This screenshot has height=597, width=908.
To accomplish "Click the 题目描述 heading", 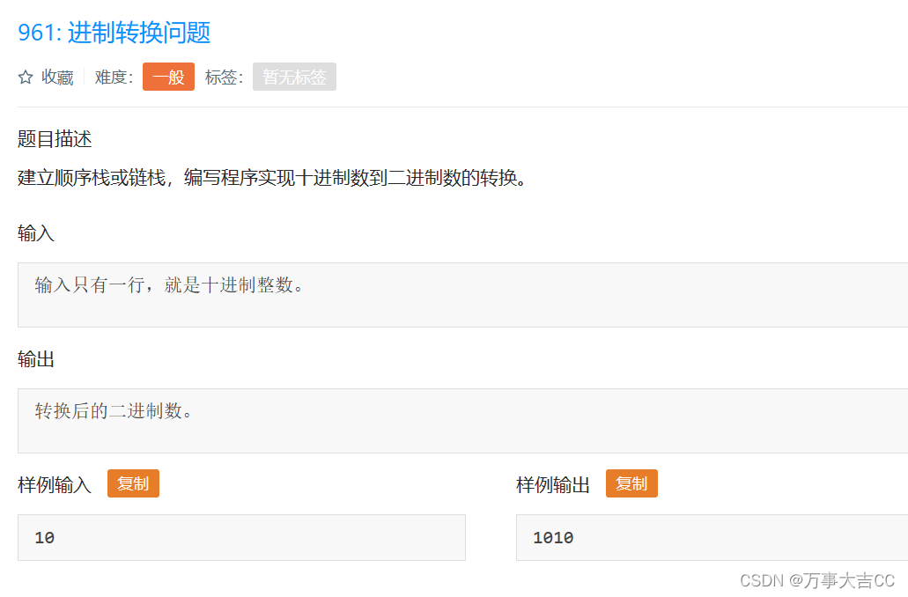I will [55, 139].
